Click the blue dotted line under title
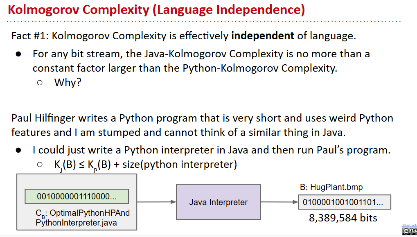Viewport: 417px width, 237px height. click(205, 22)
